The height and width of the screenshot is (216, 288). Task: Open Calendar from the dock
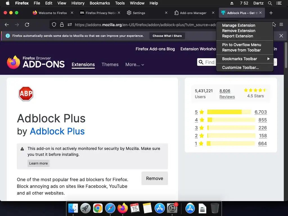click(x=135, y=208)
